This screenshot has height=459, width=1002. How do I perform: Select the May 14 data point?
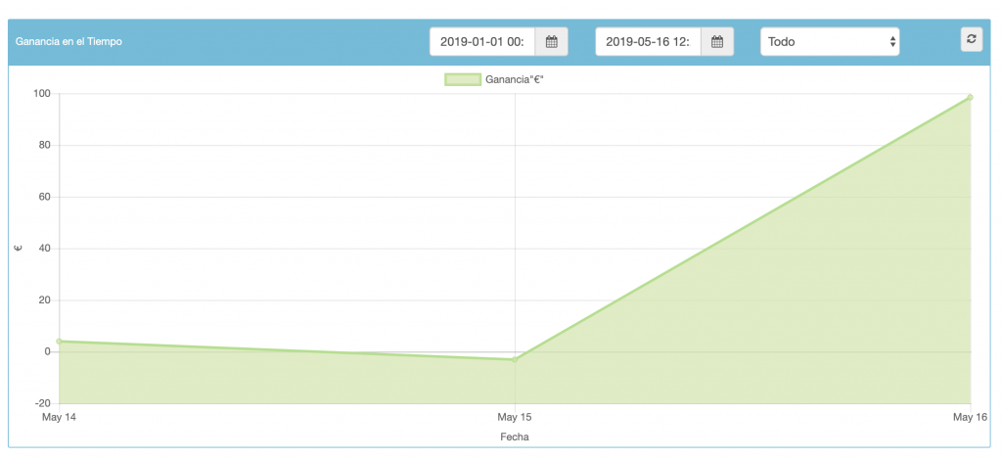[60, 342]
